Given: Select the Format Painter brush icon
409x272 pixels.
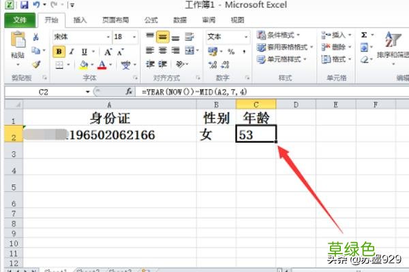Looking at the screenshot, I should click(36, 65).
